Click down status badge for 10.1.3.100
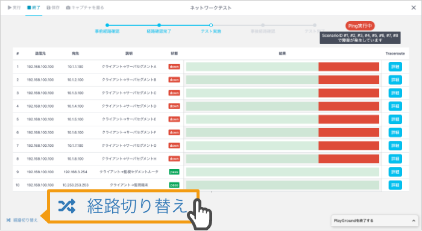Screen dimensions: 422x231 [174, 93]
